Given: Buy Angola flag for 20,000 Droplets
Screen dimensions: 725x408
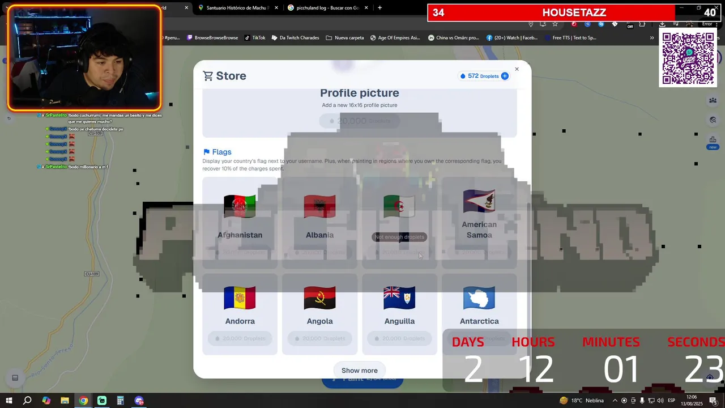Looking at the screenshot, I should click(x=320, y=338).
